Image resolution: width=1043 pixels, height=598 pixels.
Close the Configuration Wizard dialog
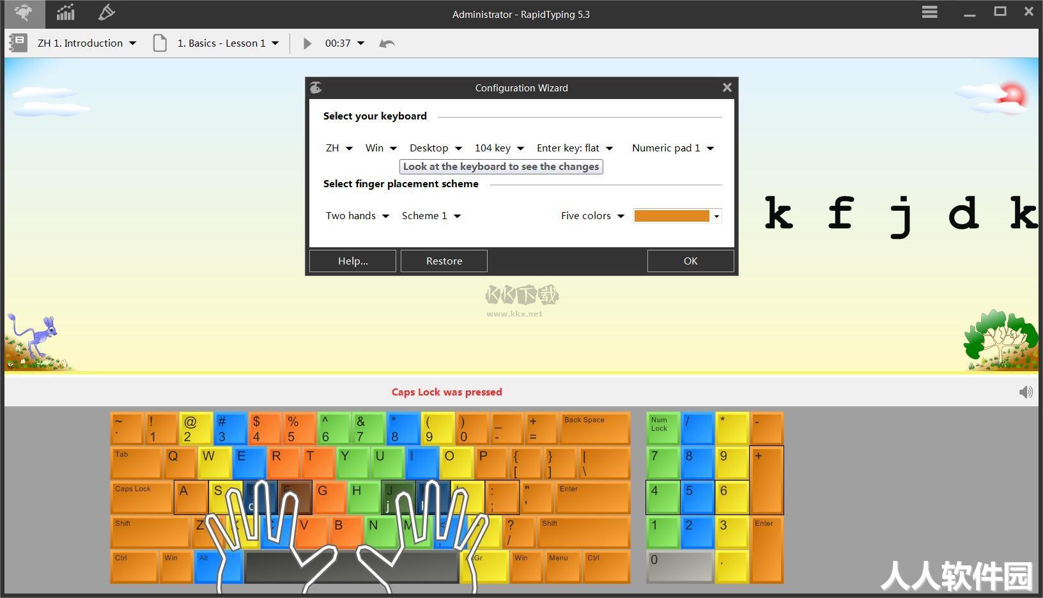click(x=727, y=88)
